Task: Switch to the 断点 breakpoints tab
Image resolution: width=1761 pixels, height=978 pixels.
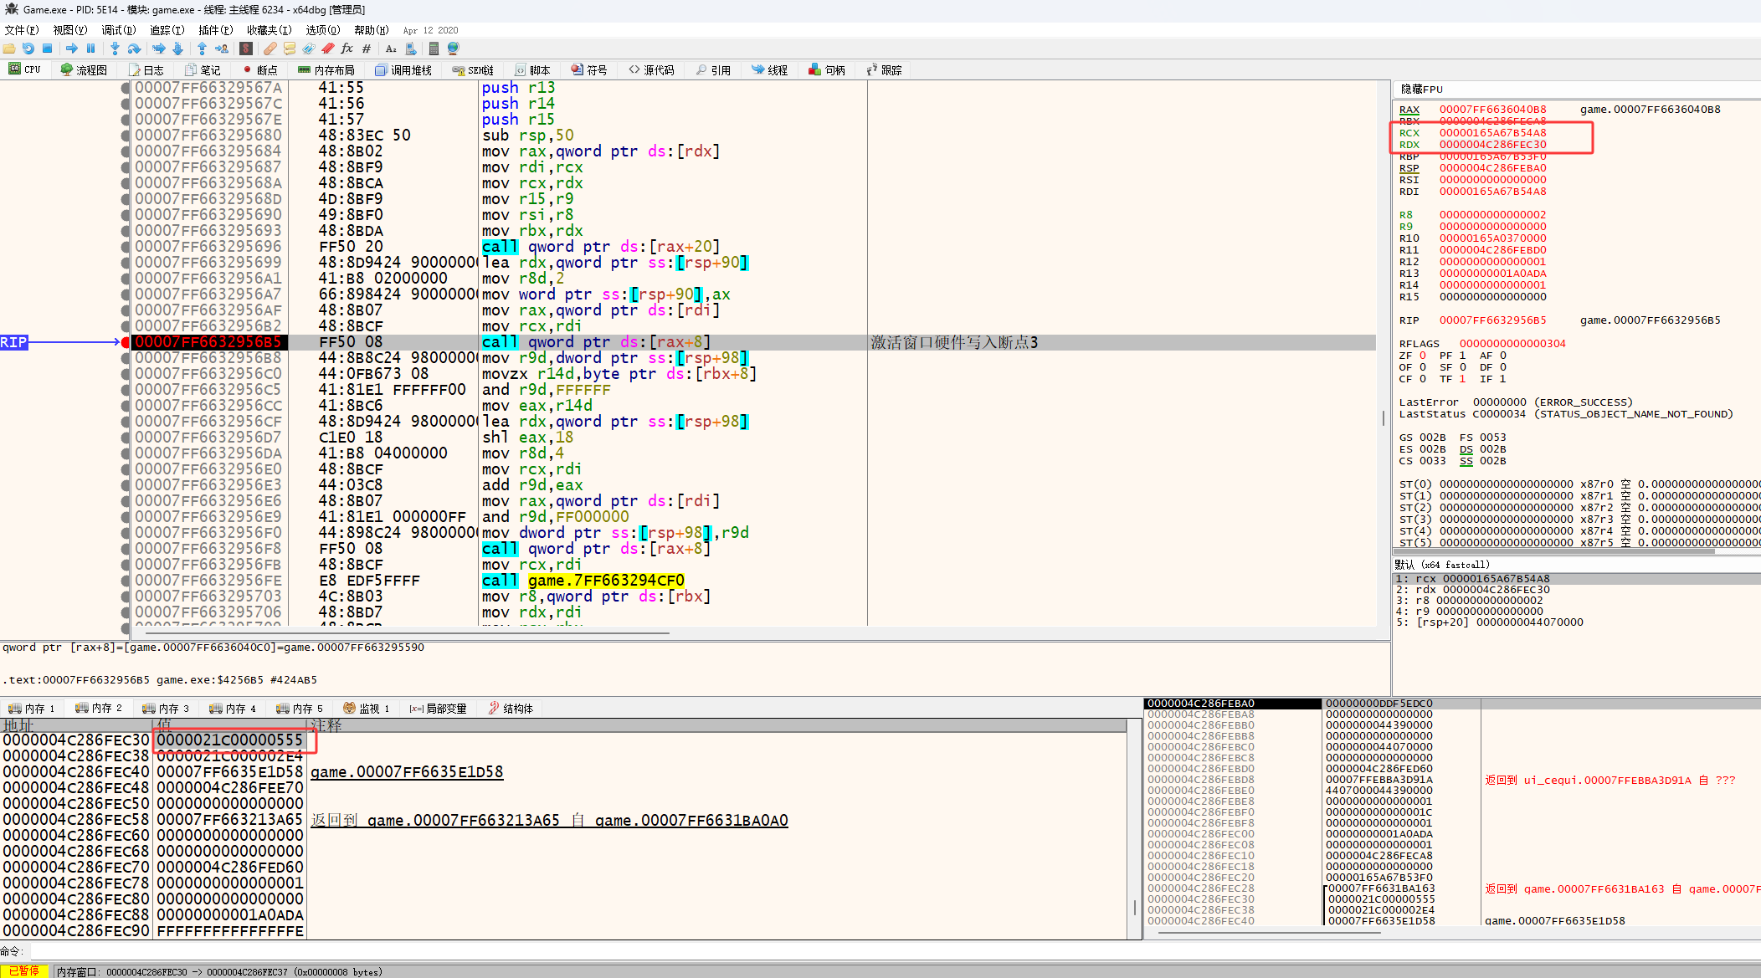Action: click(260, 70)
